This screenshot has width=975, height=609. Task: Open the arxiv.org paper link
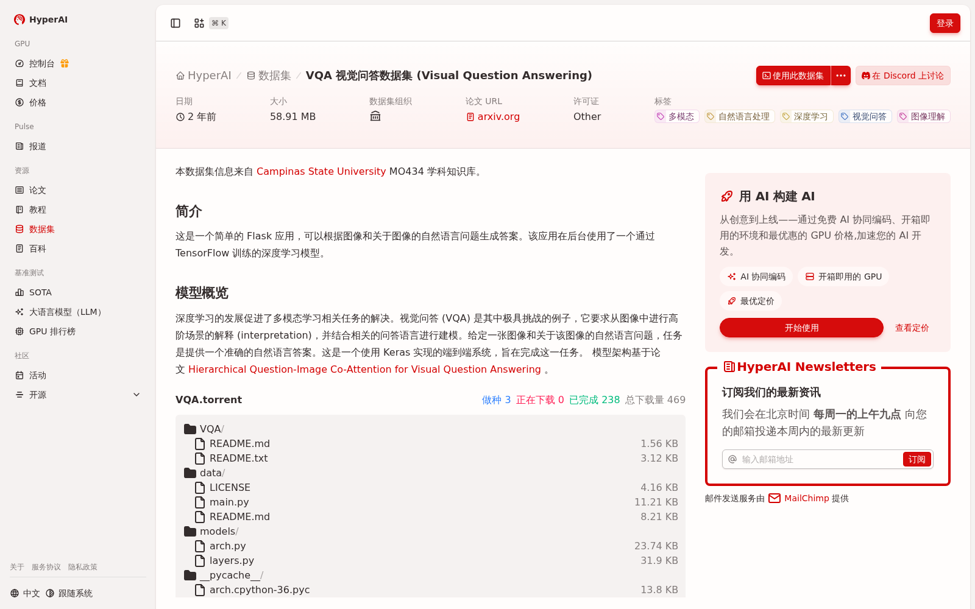tap(493, 116)
